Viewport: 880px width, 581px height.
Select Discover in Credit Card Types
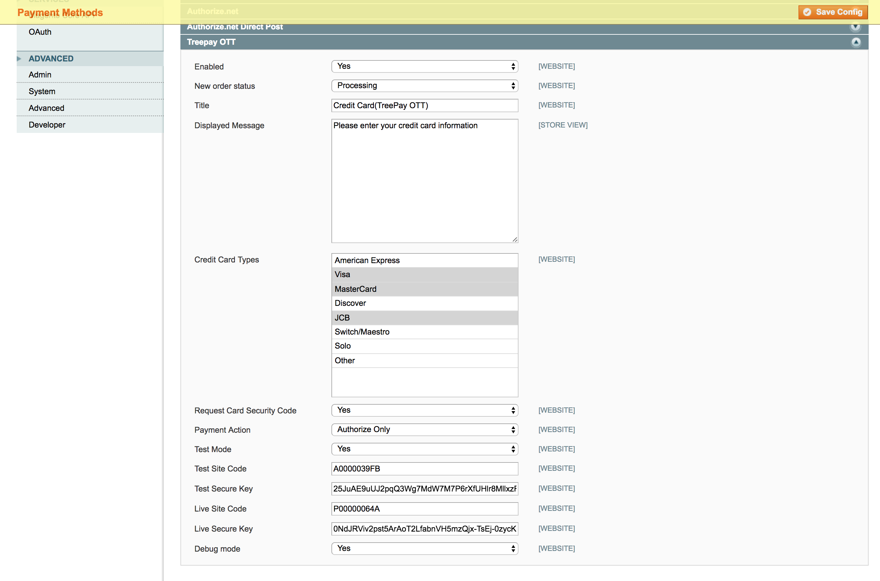point(424,303)
